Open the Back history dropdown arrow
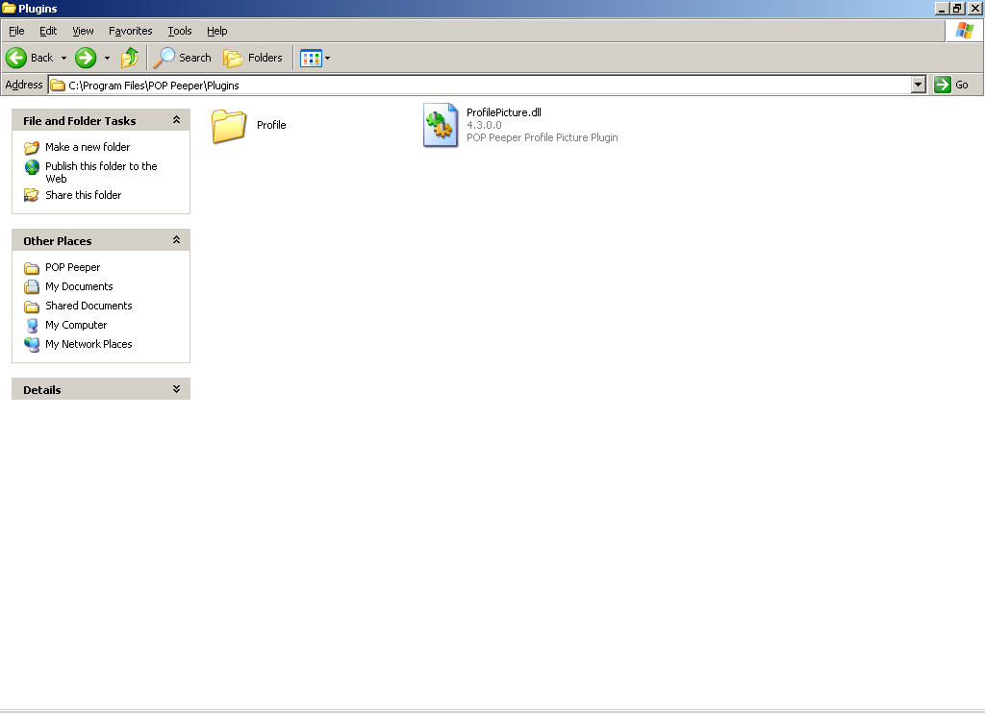Image resolution: width=985 pixels, height=713 pixels. point(63,59)
